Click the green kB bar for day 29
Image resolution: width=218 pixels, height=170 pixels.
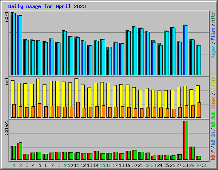click(x=193, y=153)
